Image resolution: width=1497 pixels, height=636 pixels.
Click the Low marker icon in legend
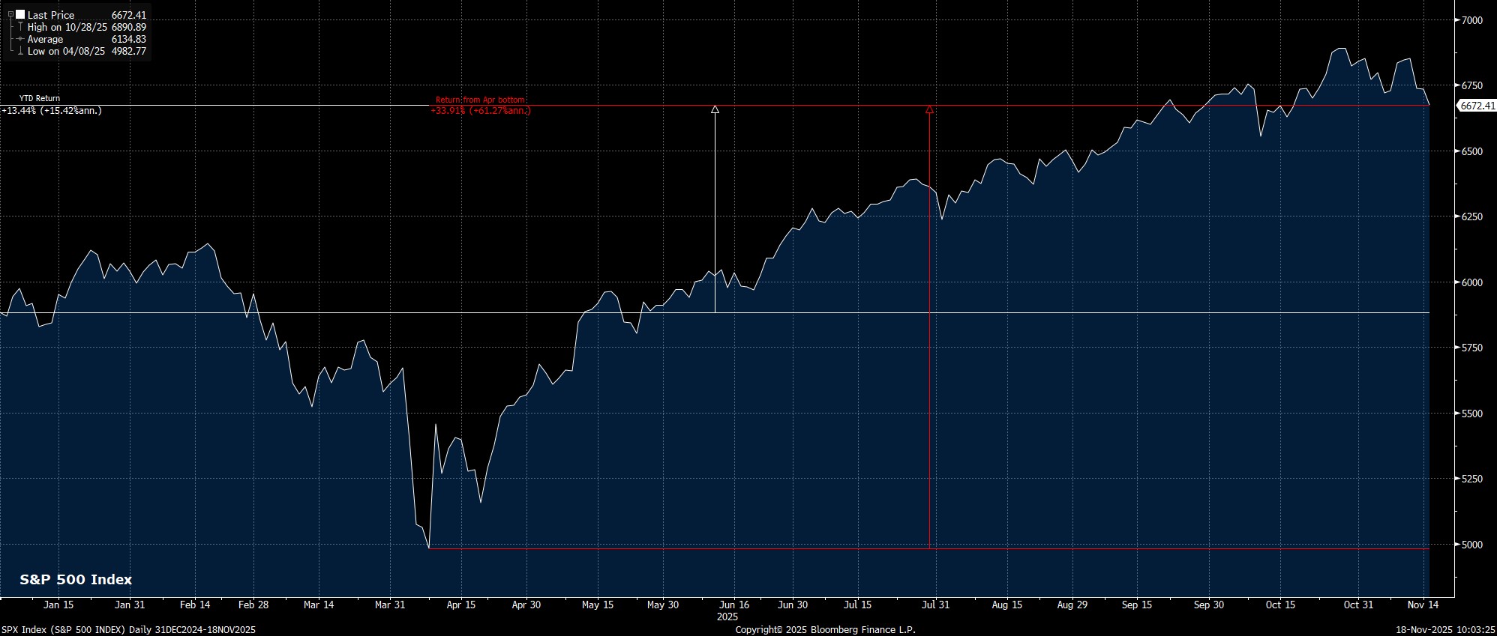point(21,51)
